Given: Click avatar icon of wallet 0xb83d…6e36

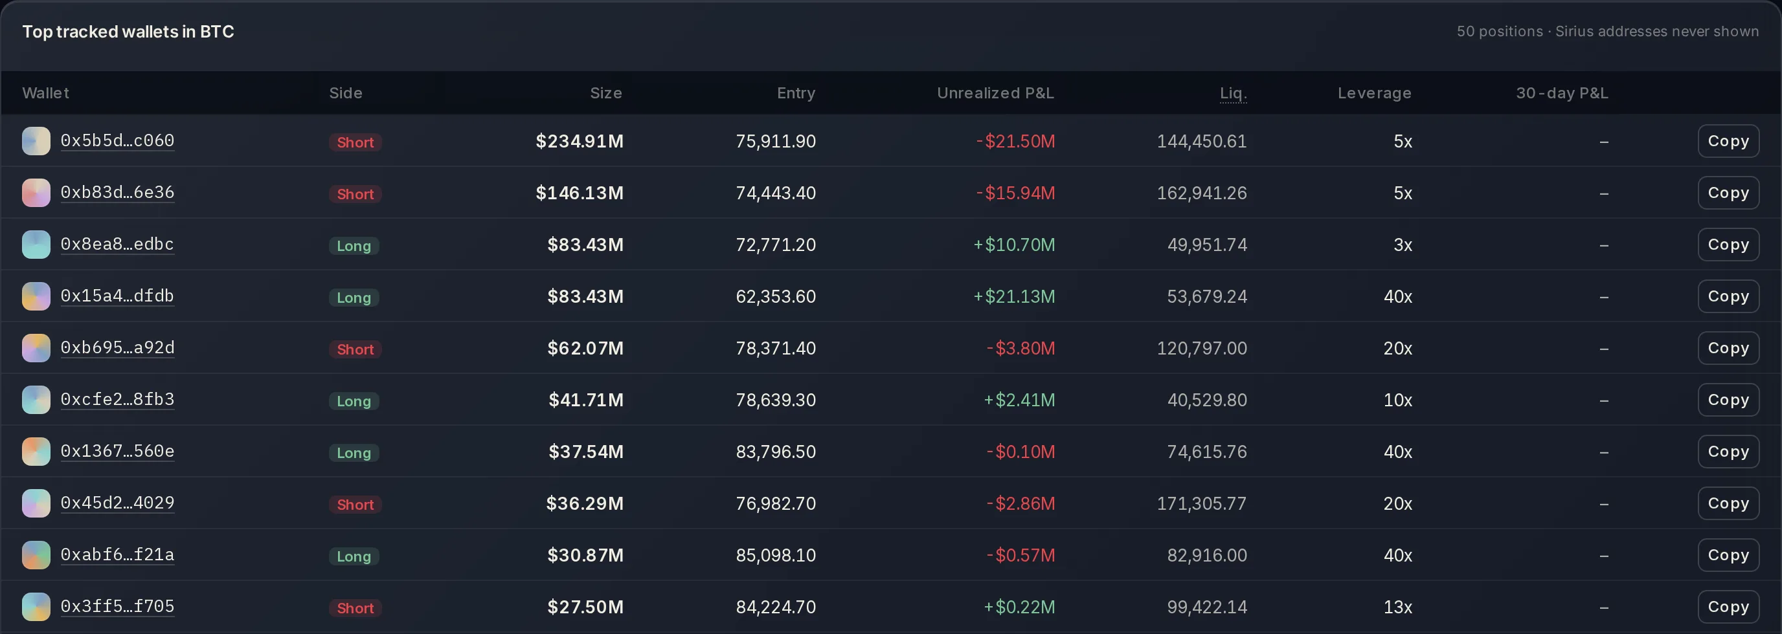Looking at the screenshot, I should (x=36, y=193).
